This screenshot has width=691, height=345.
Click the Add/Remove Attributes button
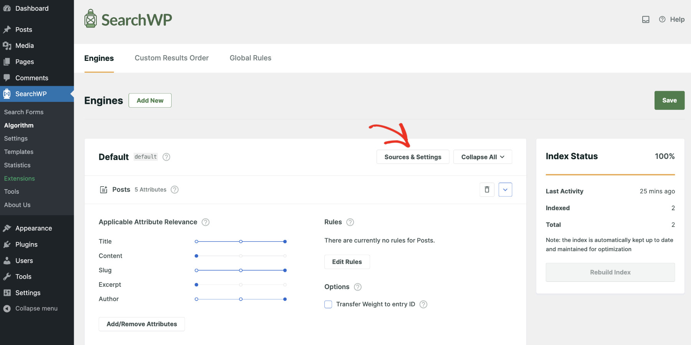click(x=141, y=324)
